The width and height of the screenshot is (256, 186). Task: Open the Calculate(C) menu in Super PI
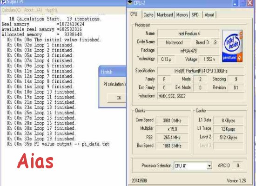pyautogui.click(x=11, y=10)
